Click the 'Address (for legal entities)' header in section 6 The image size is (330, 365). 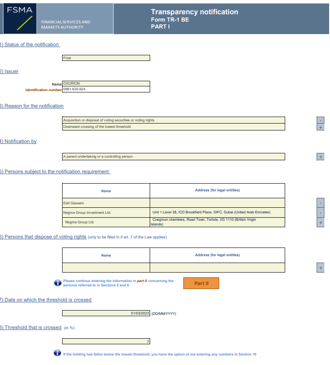pos(217,255)
